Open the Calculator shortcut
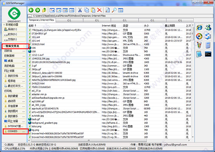The width and height of the screenshot is (215, 152). [208, 45]
